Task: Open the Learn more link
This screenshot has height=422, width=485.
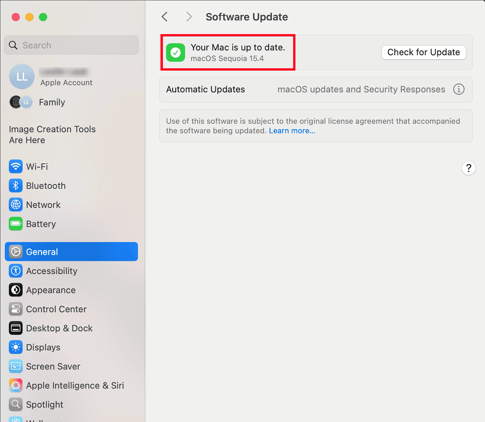Action: (x=292, y=131)
